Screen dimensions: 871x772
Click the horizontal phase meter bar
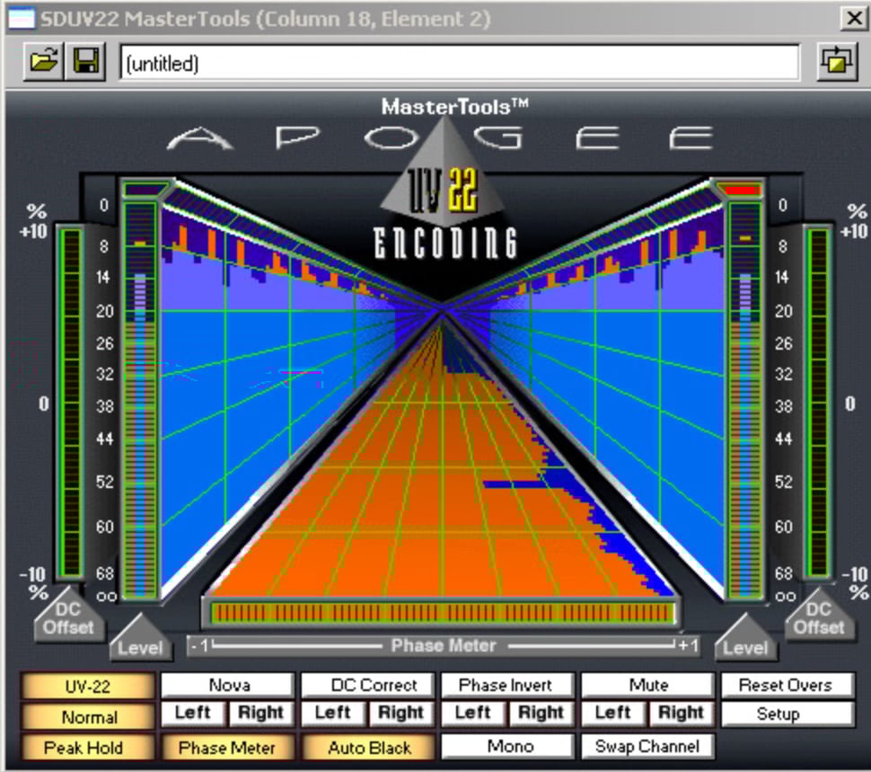(442, 613)
